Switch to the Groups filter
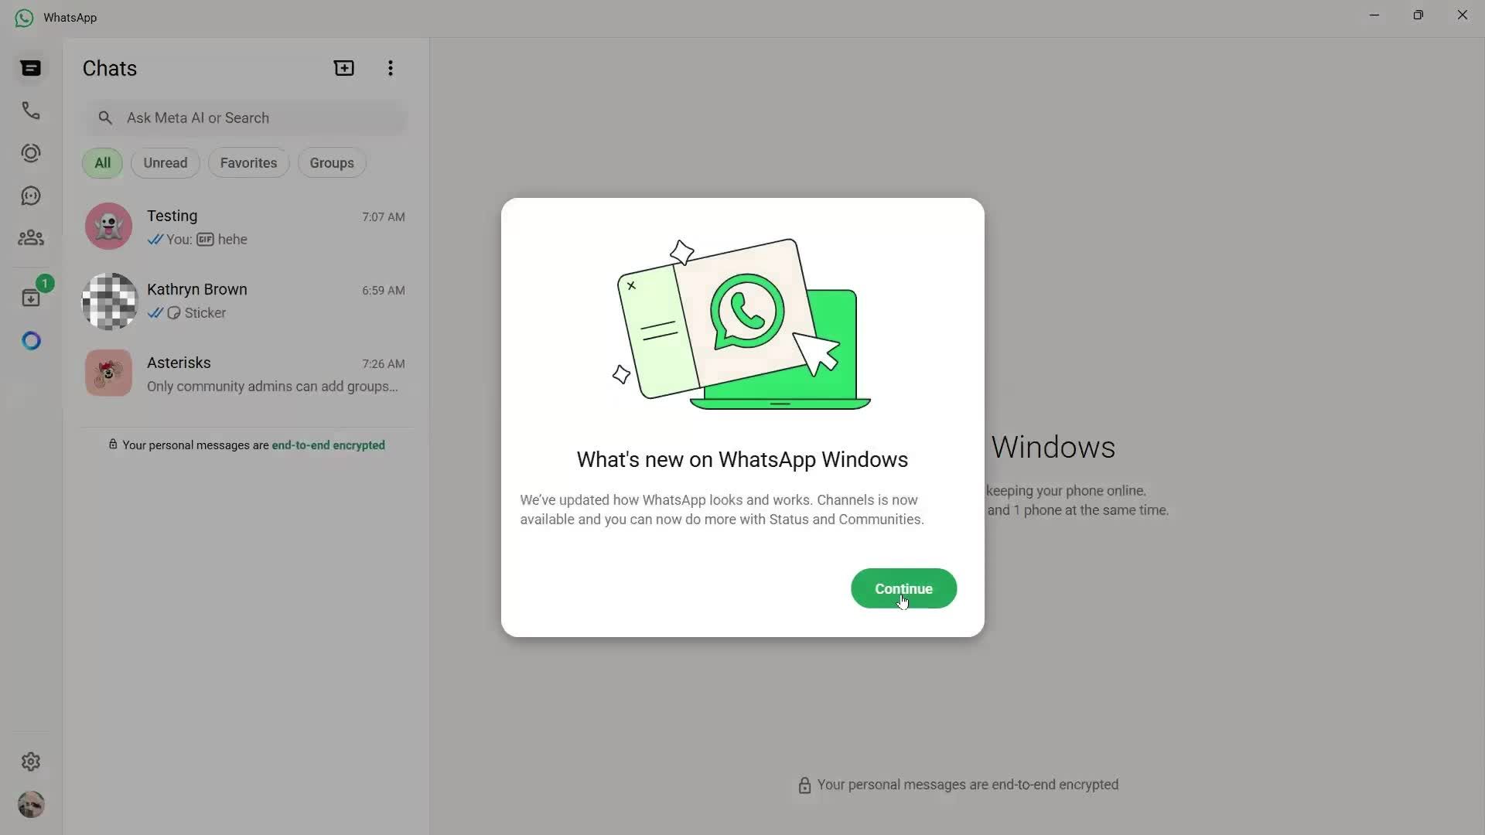 coord(332,163)
